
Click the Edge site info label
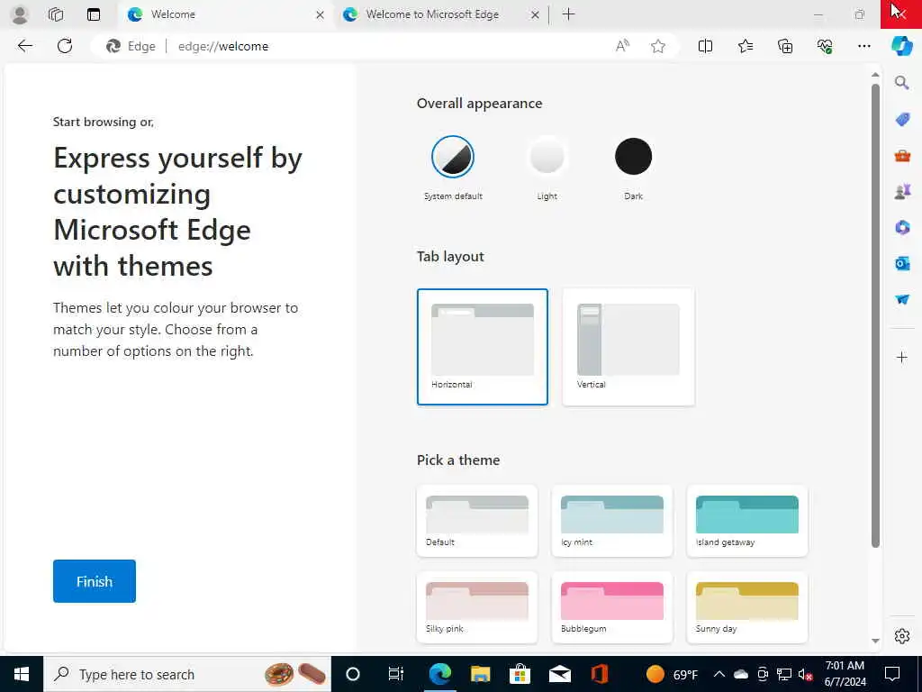click(x=131, y=46)
